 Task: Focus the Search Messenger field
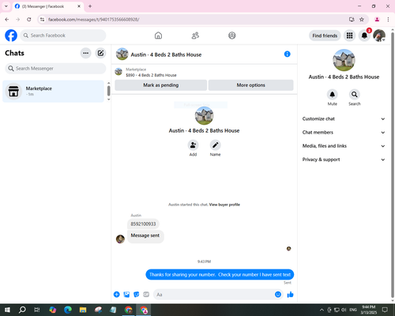tap(55, 69)
